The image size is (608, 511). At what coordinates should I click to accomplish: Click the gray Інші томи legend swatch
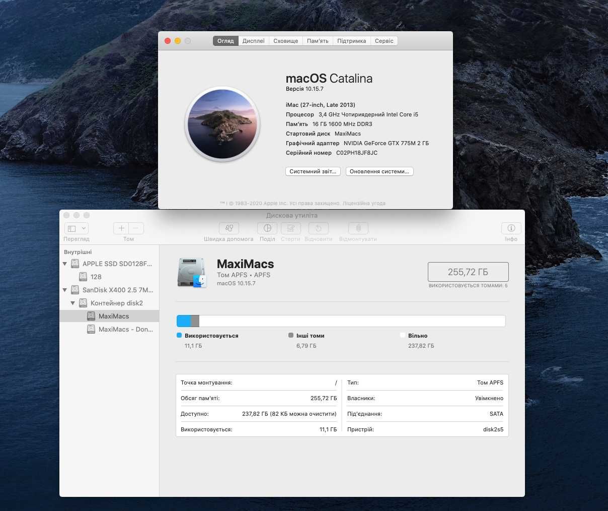[291, 335]
